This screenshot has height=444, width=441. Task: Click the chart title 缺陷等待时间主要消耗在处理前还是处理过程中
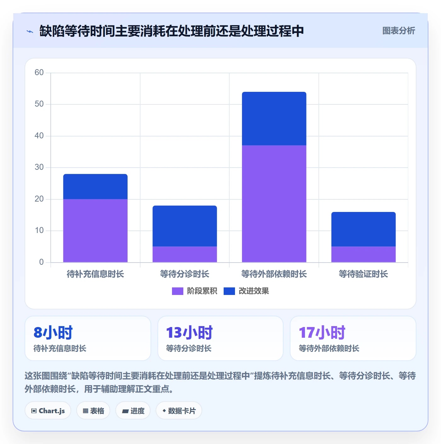click(172, 31)
